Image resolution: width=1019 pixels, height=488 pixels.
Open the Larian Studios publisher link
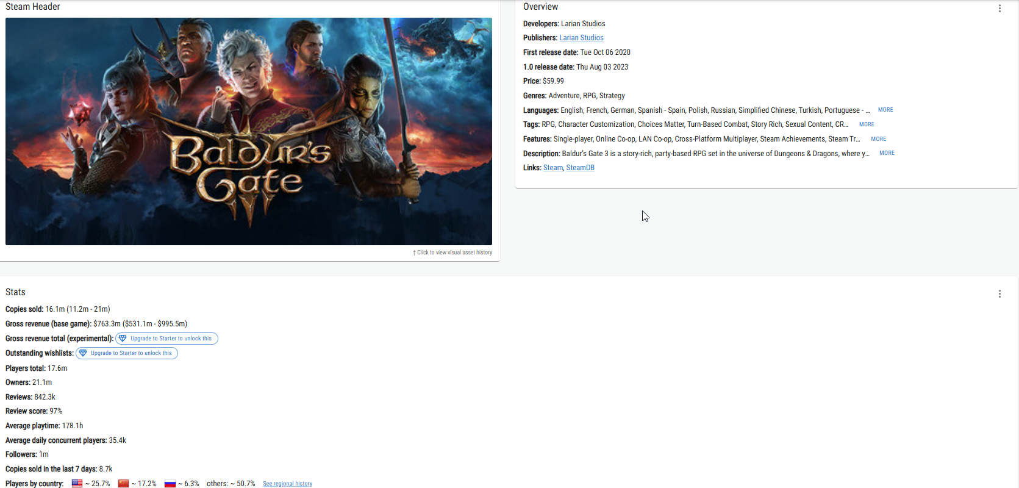(581, 38)
